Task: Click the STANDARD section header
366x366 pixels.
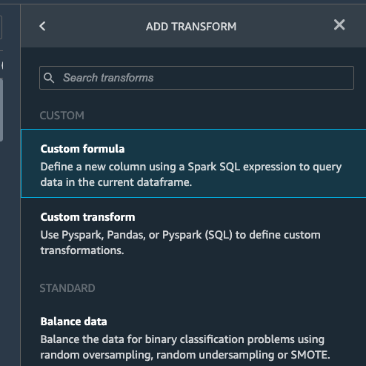Action: (67, 288)
